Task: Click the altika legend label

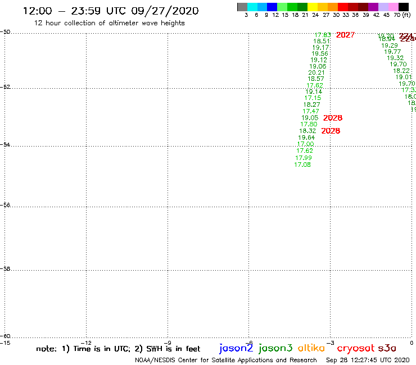Action: [x=311, y=348]
